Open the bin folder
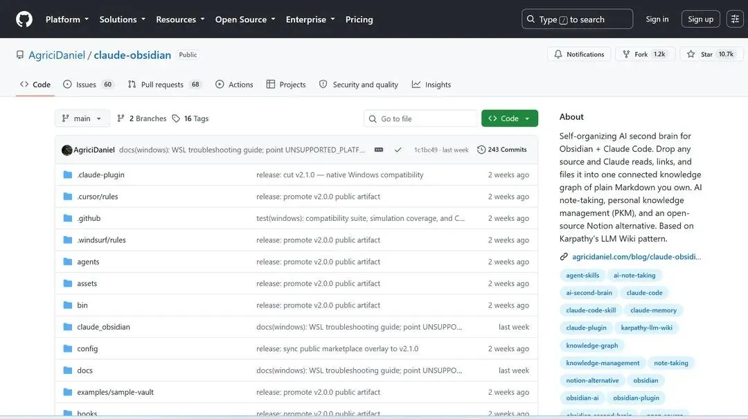The width and height of the screenshot is (748, 419). [82, 305]
